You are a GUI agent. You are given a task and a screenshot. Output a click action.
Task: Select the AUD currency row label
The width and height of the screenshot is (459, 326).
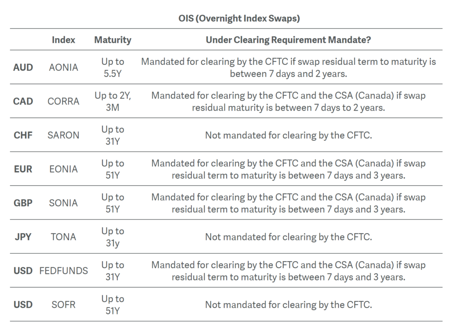click(x=23, y=67)
